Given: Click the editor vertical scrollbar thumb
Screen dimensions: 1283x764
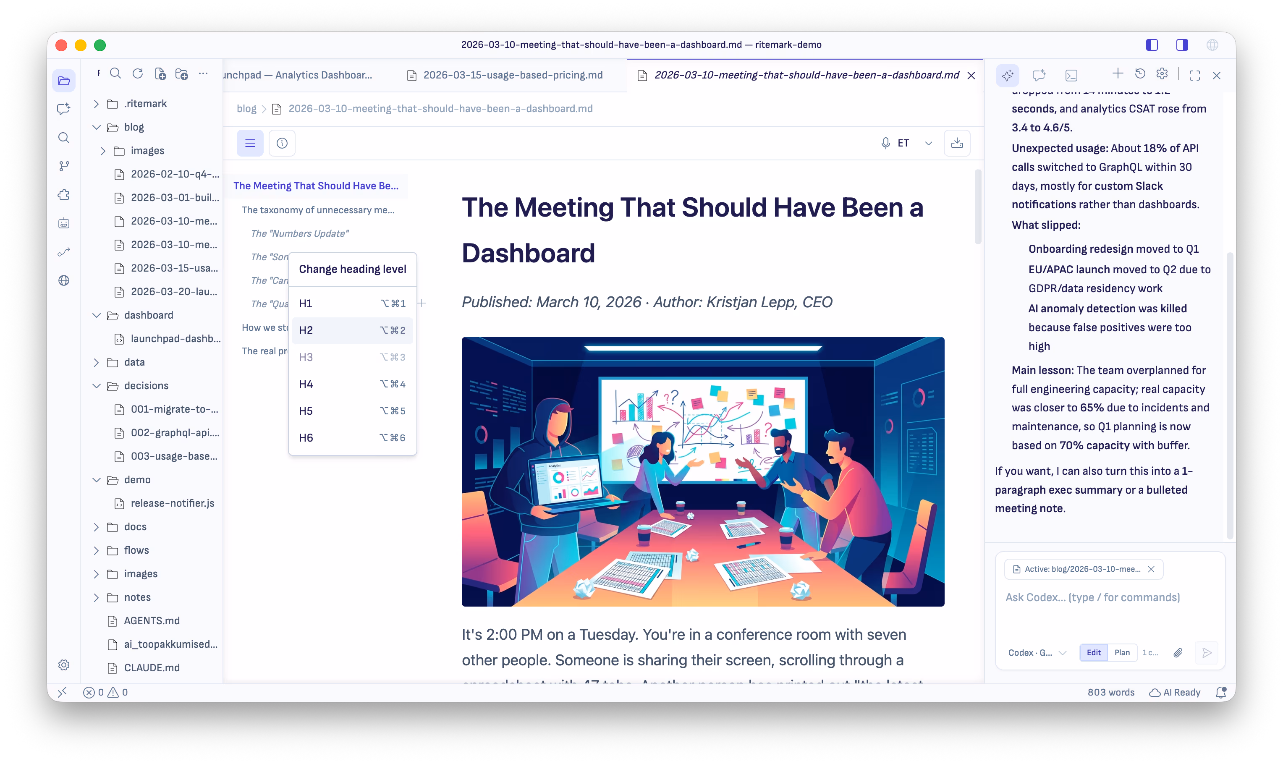Looking at the screenshot, I should coord(978,207).
